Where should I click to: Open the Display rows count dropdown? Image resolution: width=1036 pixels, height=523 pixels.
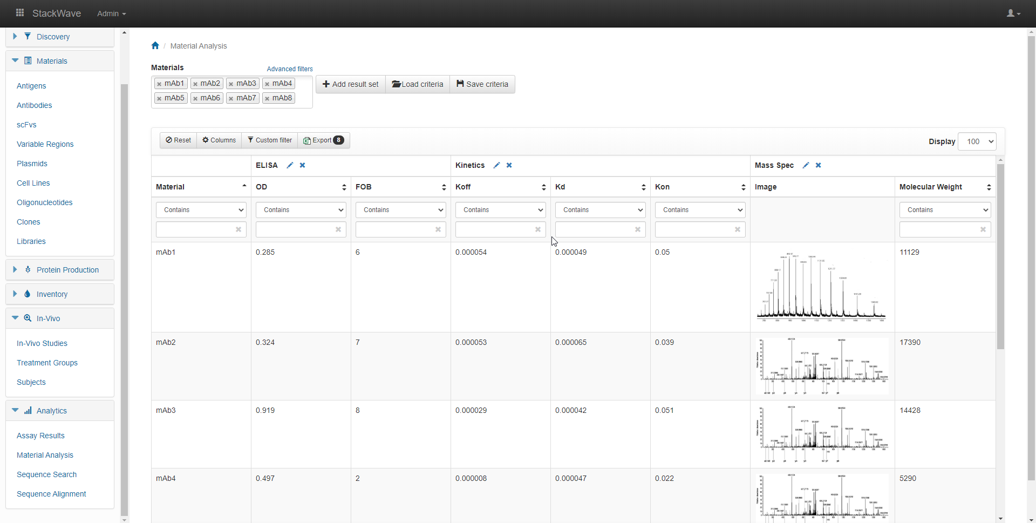977,141
